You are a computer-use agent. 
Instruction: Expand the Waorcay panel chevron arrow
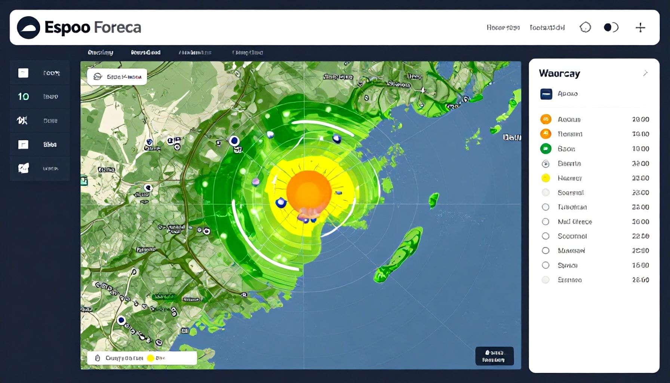click(x=645, y=73)
